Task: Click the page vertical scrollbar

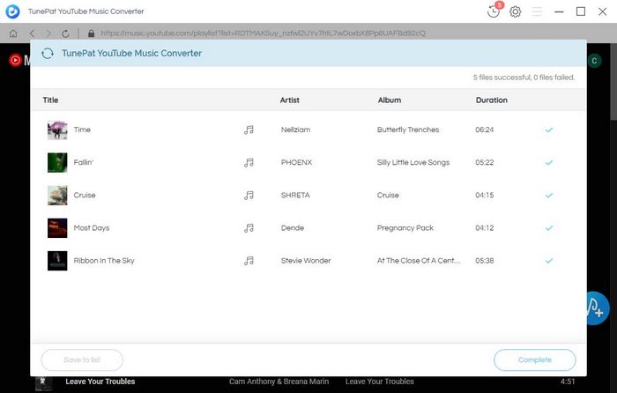Action: point(613,80)
